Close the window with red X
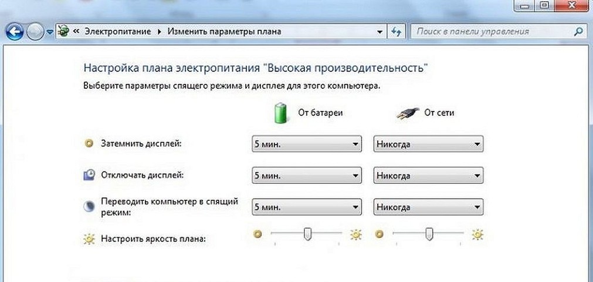 point(572,5)
